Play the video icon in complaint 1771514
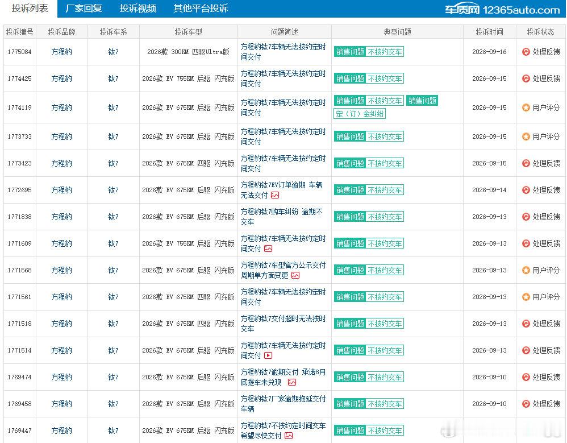The height and width of the screenshot is (443, 567). pyautogui.click(x=268, y=356)
